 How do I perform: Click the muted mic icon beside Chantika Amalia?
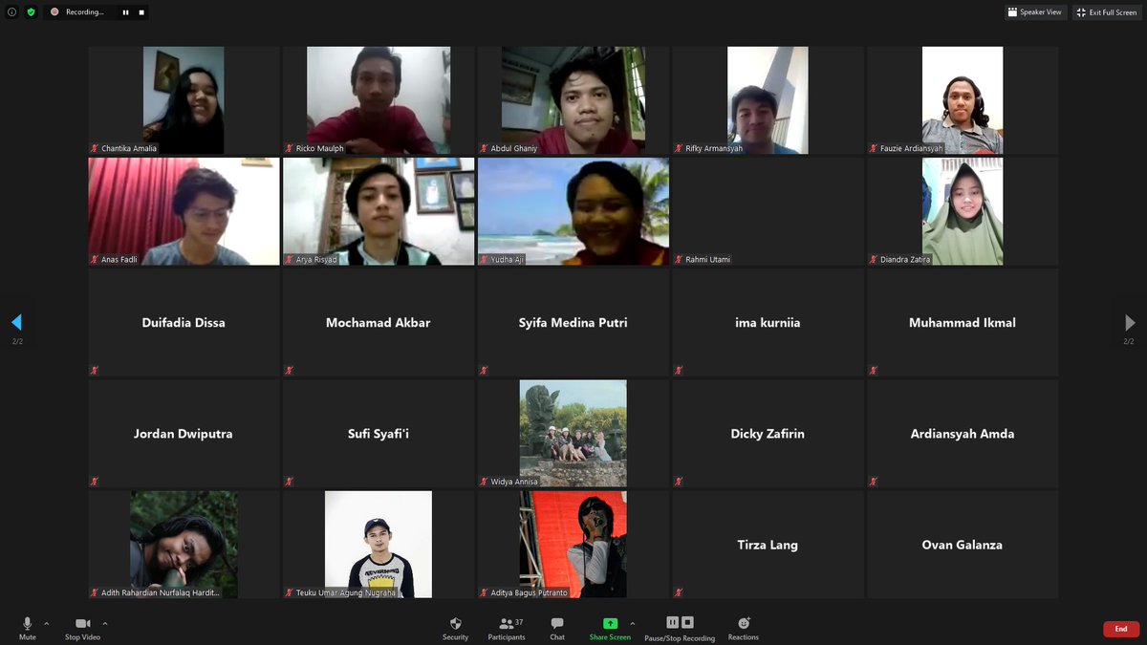click(x=95, y=148)
